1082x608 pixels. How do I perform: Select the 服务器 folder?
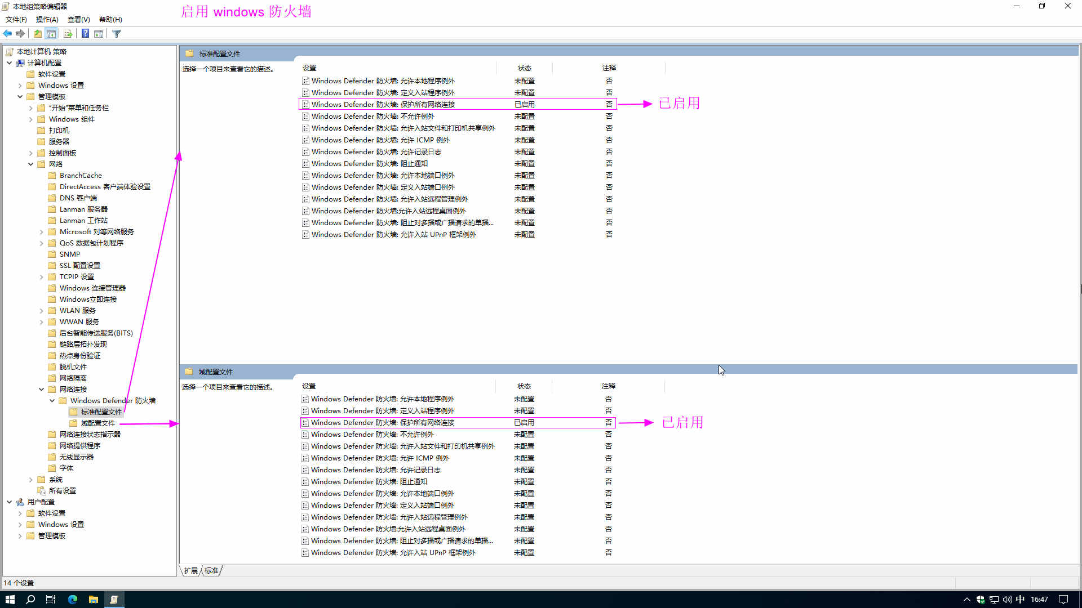[59, 141]
